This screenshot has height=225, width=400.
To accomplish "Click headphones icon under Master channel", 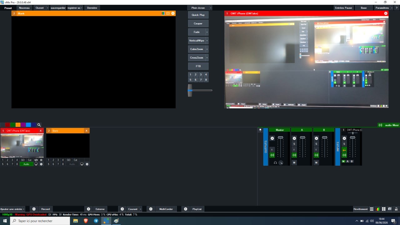I will [x=275, y=163].
